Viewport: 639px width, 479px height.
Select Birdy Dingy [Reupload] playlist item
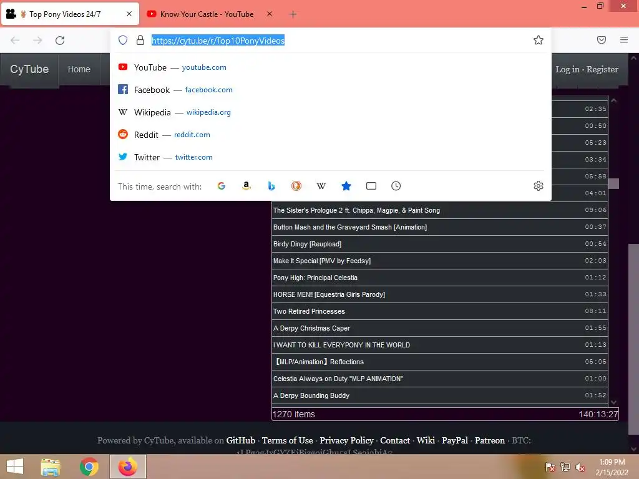(x=440, y=244)
